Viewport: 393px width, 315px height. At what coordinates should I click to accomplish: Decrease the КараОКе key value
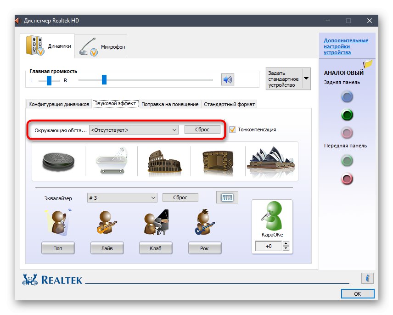[x=286, y=248]
